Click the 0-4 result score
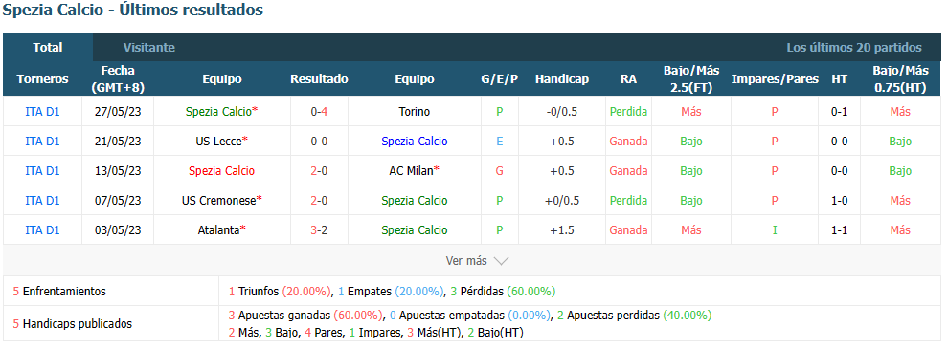Viewport: 948px width, 349px height. click(x=319, y=112)
